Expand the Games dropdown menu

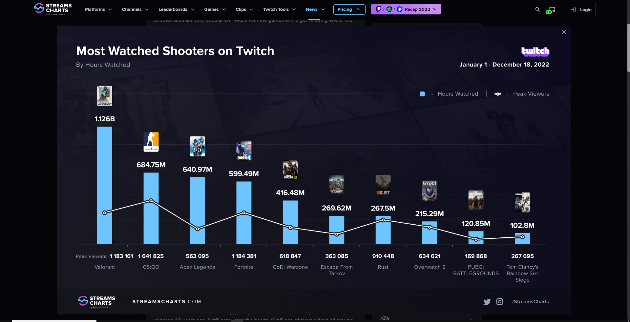[215, 9]
